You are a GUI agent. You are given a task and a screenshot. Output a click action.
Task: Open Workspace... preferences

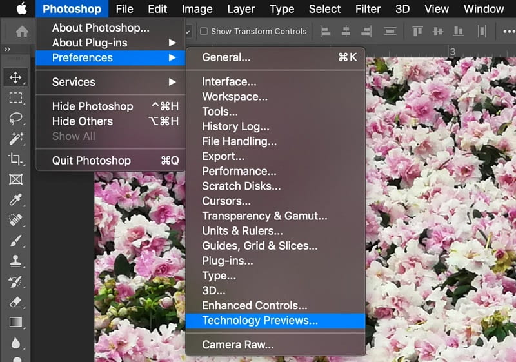(x=275, y=97)
